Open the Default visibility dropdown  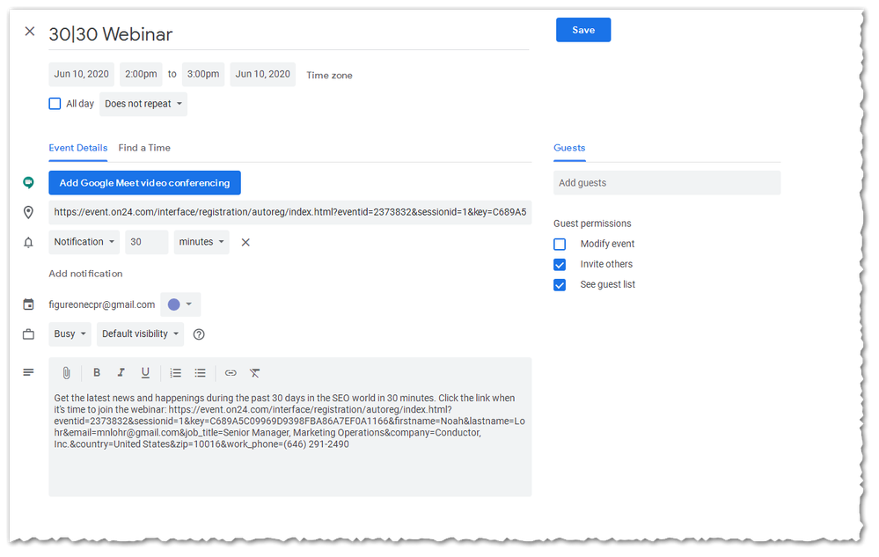tap(140, 333)
